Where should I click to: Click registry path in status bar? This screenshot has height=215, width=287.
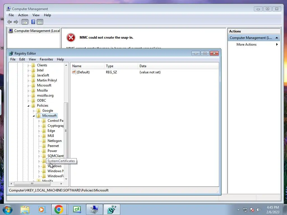59,190
